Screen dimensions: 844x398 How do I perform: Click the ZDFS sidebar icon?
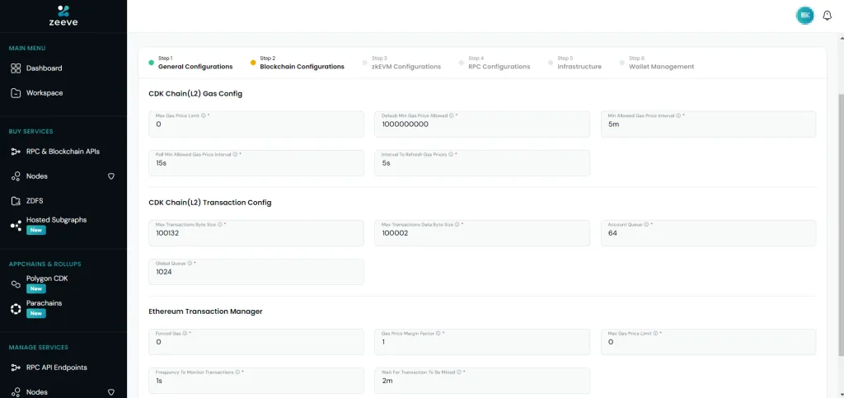pyautogui.click(x=16, y=200)
